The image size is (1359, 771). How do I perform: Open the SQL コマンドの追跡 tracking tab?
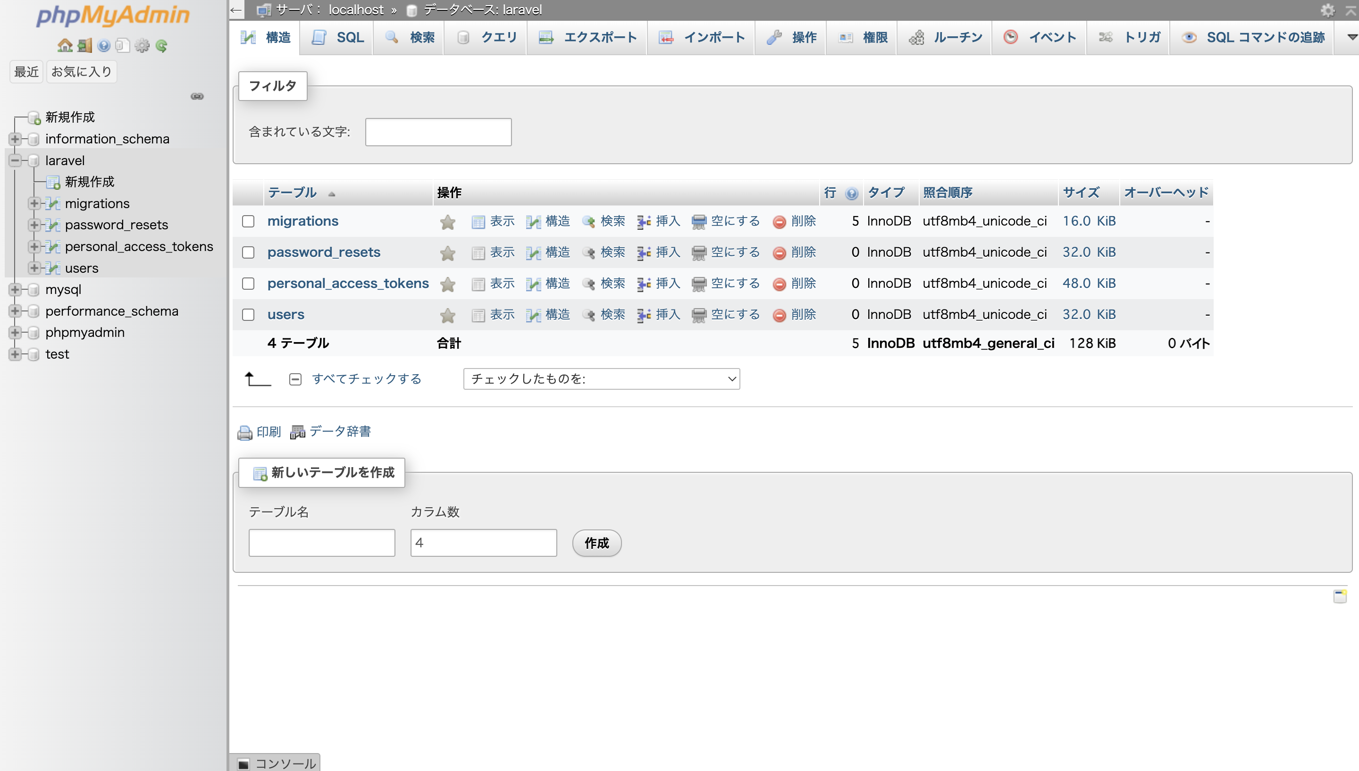(1252, 38)
